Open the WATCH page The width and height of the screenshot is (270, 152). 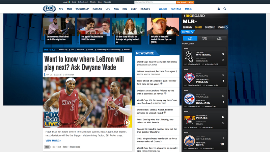pyautogui.click(x=163, y=9)
